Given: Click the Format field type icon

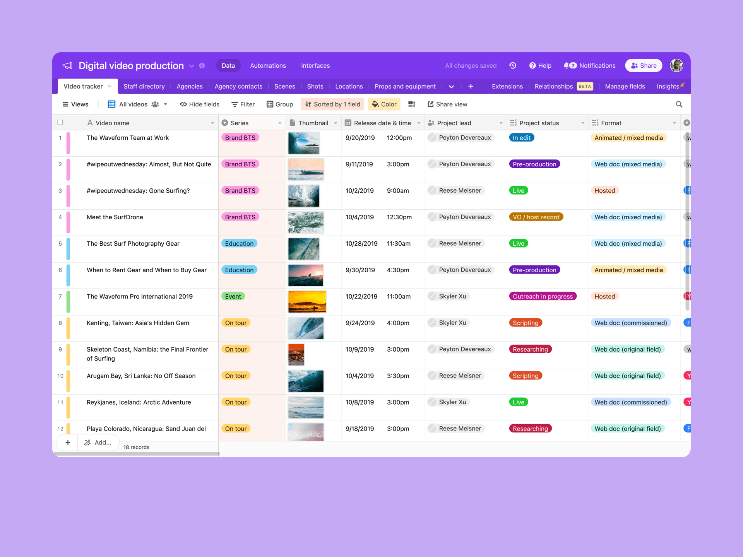Looking at the screenshot, I should 595,123.
